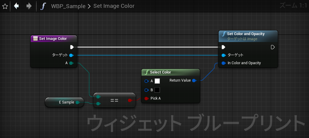This screenshot has width=309, height=138.
Task: Click Set Color and Opacity exec output pin
Action: coord(273,47)
